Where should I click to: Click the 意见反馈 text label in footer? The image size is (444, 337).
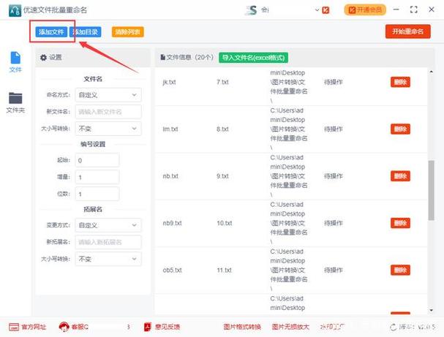coord(168,327)
